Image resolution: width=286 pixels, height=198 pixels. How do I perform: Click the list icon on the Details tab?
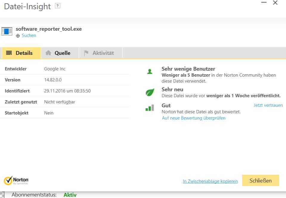(9, 53)
